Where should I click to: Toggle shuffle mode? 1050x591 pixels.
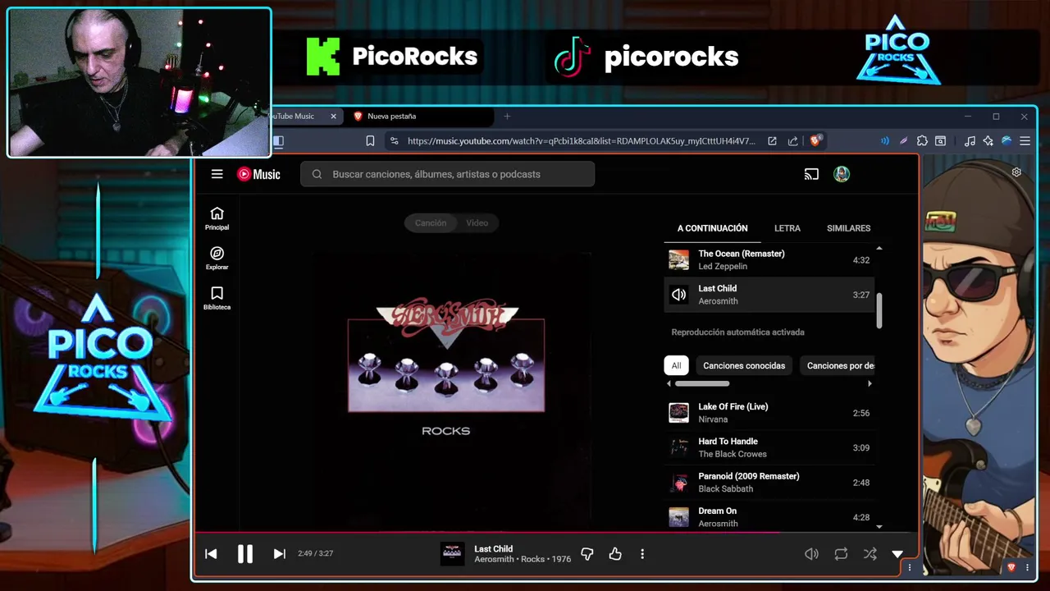(870, 554)
